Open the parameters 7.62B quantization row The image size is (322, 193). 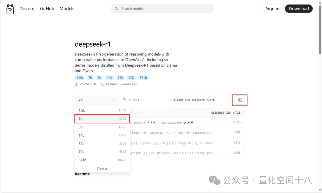tap(187, 123)
